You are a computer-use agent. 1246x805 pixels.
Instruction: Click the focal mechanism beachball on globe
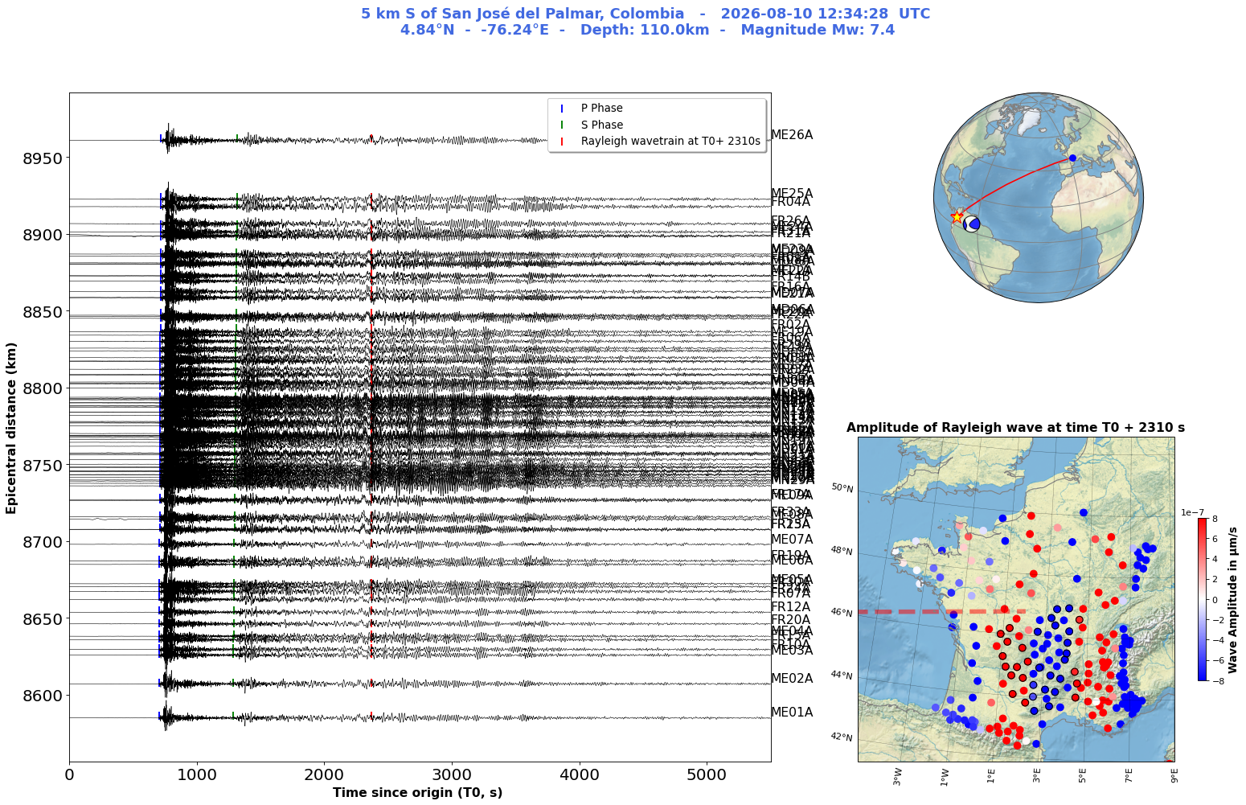pos(972,224)
